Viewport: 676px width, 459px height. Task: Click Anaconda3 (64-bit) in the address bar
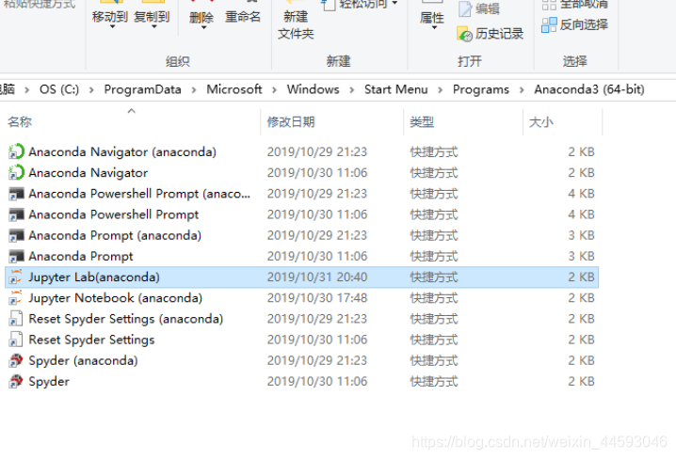[x=589, y=89]
